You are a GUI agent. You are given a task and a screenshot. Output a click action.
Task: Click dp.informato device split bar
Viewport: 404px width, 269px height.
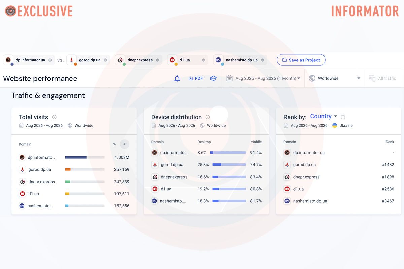228,153
